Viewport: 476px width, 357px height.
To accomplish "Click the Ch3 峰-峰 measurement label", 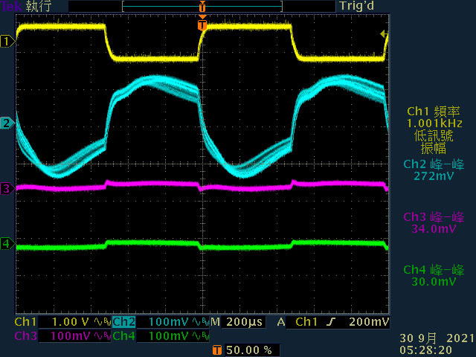I will tap(434, 216).
